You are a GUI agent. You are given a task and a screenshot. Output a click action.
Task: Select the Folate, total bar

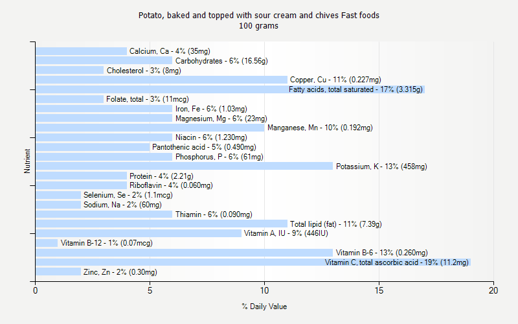point(70,99)
